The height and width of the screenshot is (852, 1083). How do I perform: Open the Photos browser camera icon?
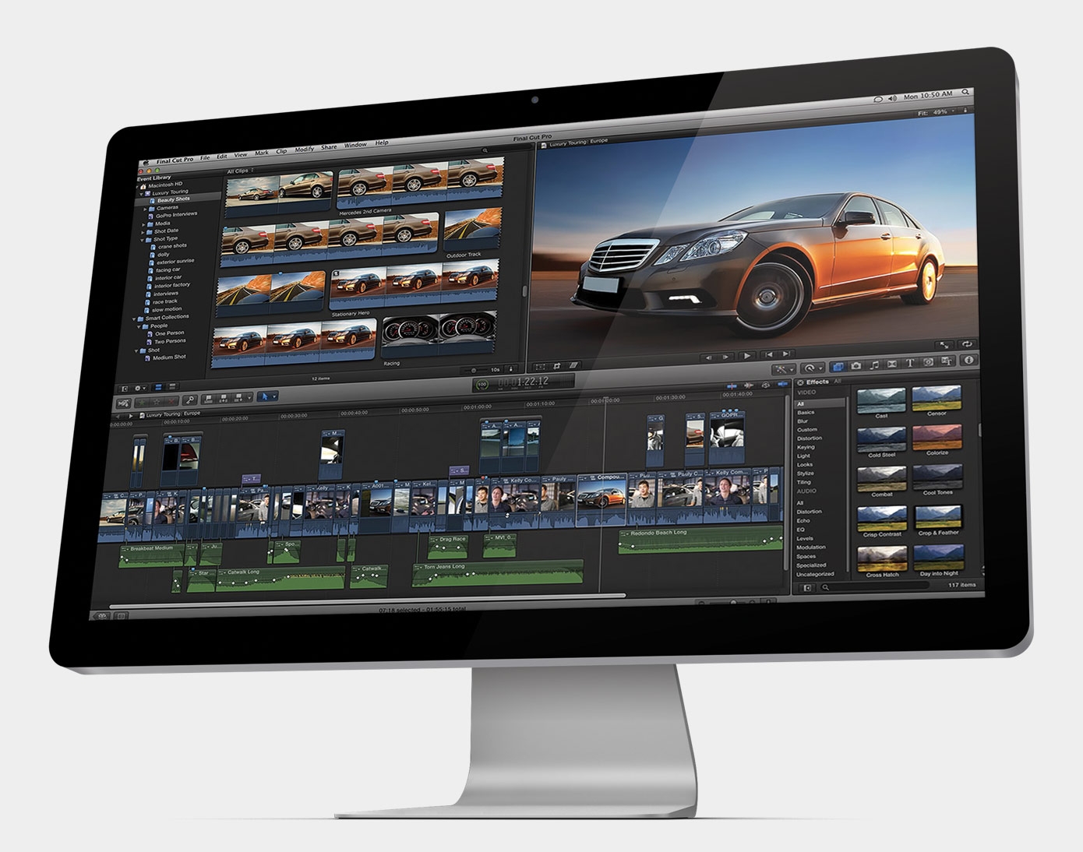[x=856, y=365]
